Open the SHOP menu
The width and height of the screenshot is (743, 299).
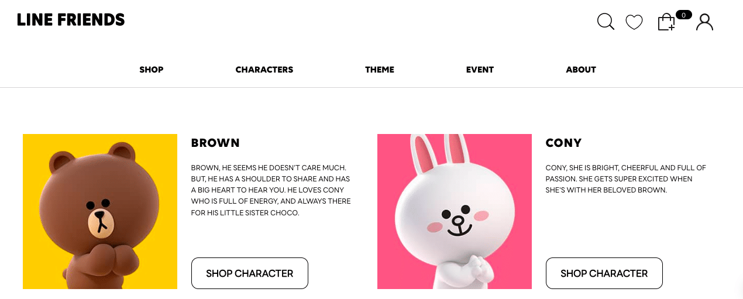tap(152, 70)
